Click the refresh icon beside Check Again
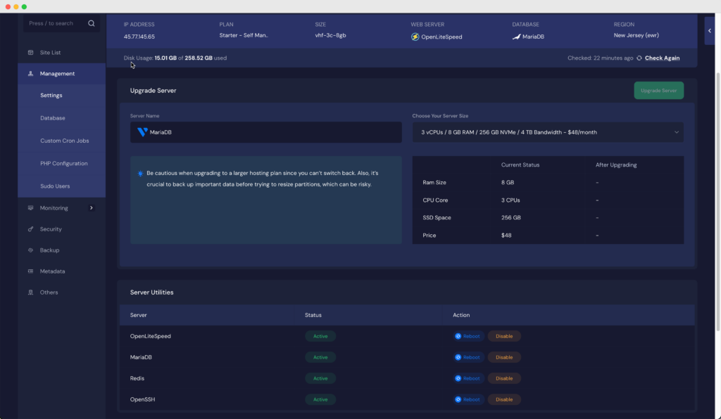This screenshot has height=419, width=721. pos(639,58)
